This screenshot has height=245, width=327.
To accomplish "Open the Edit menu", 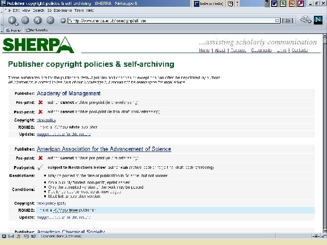I will point(16,10).
